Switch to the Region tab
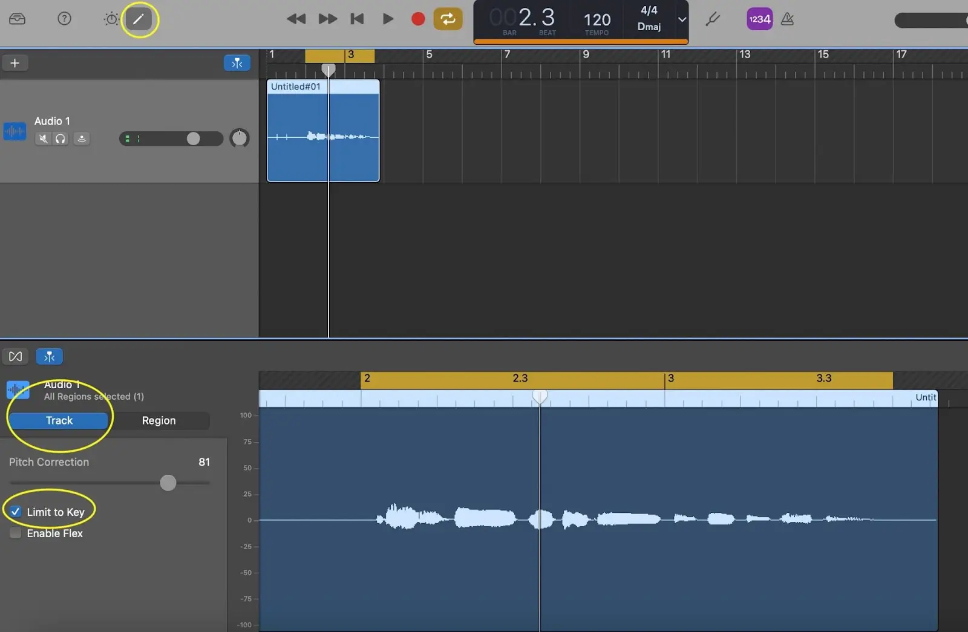 159,420
